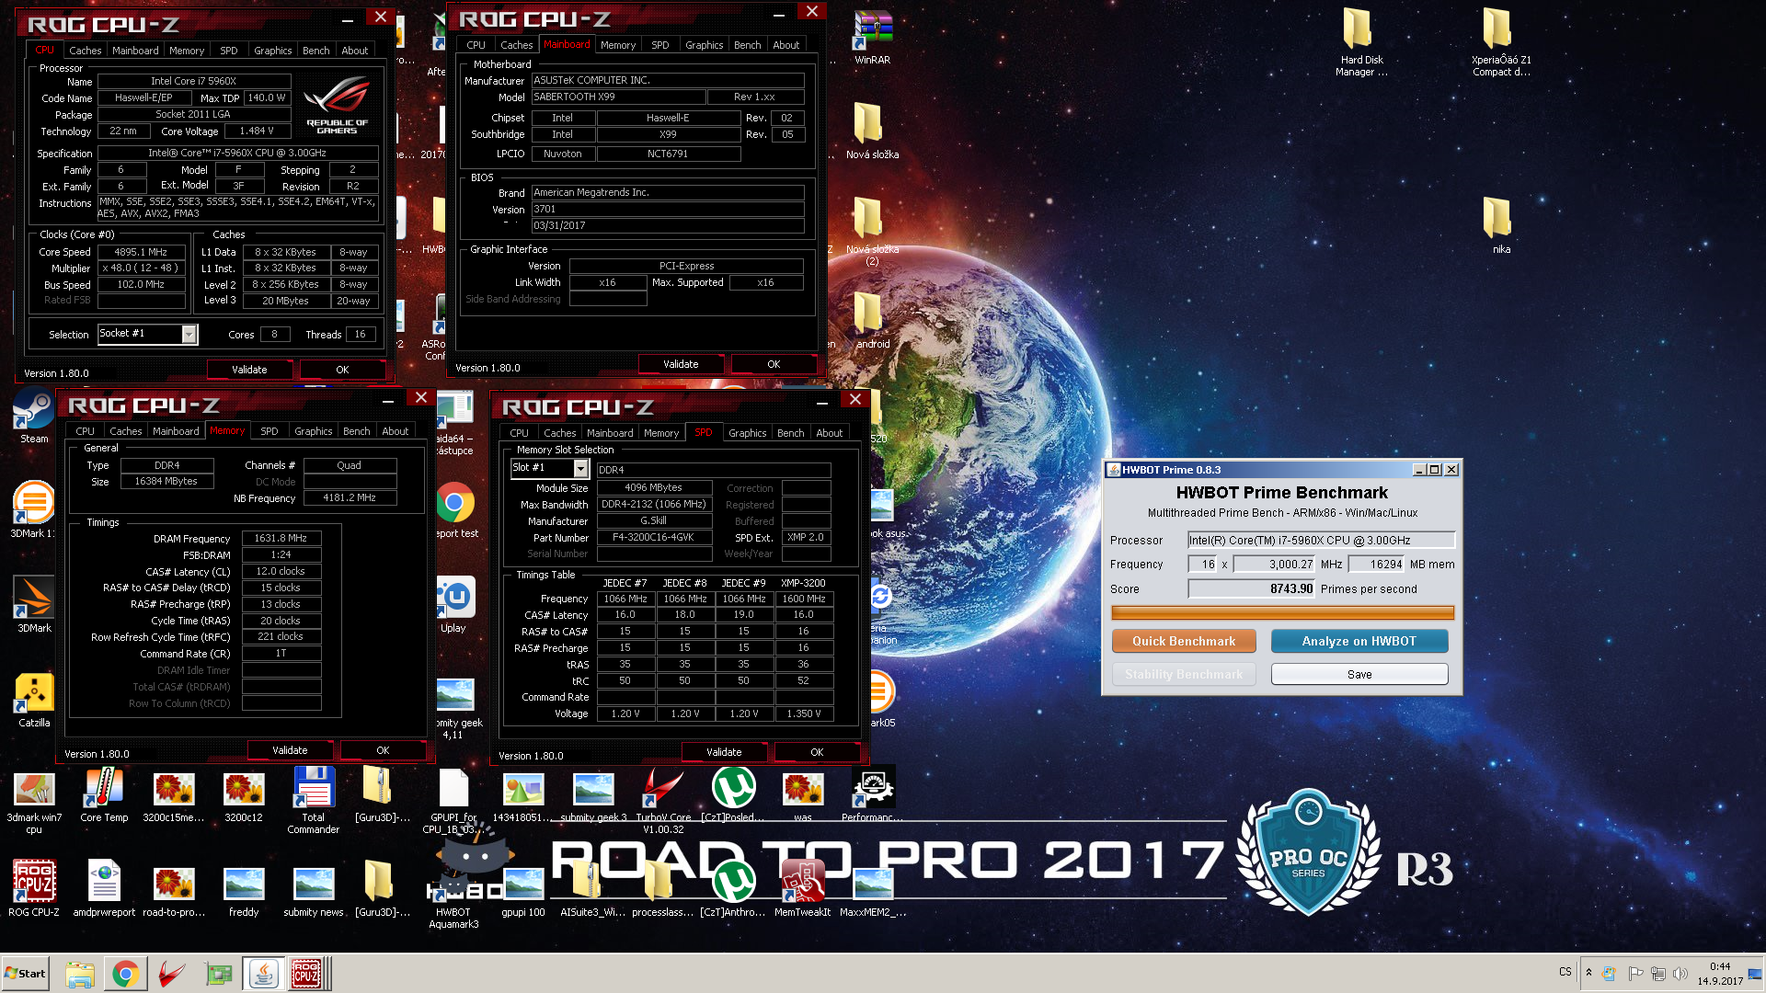This screenshot has height=993, width=1766.
Task: Click Analyze on HWBOT button
Action: click(x=1359, y=641)
